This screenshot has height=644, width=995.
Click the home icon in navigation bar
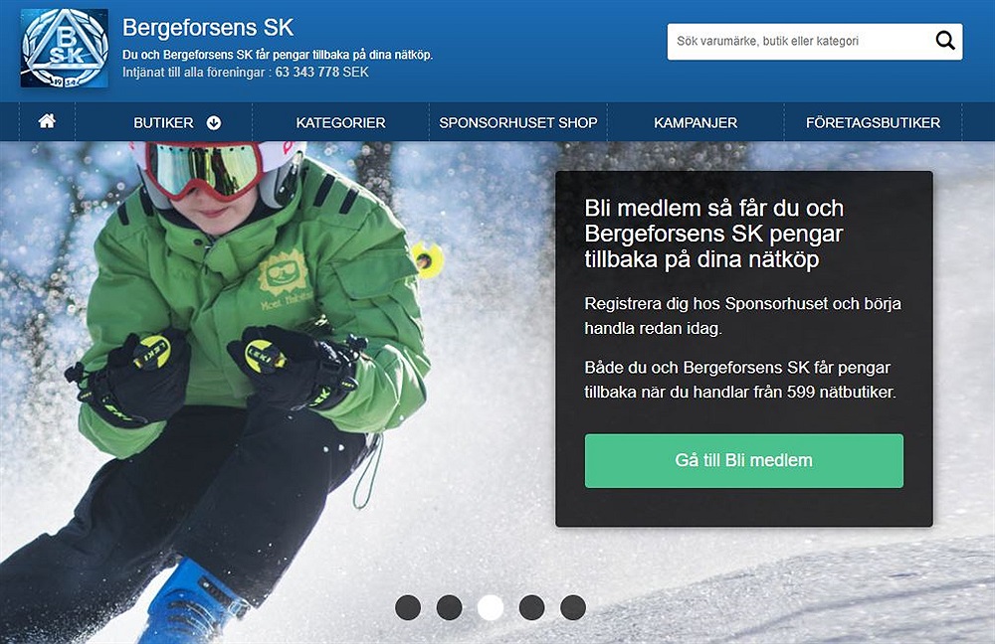tap(47, 121)
